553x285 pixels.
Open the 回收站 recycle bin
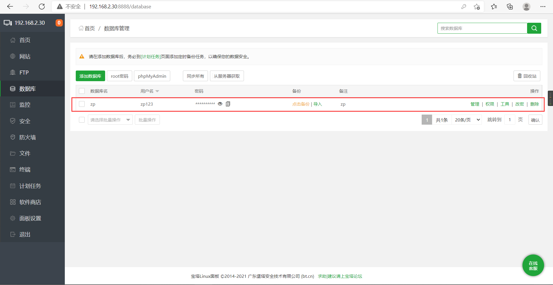pyautogui.click(x=527, y=76)
